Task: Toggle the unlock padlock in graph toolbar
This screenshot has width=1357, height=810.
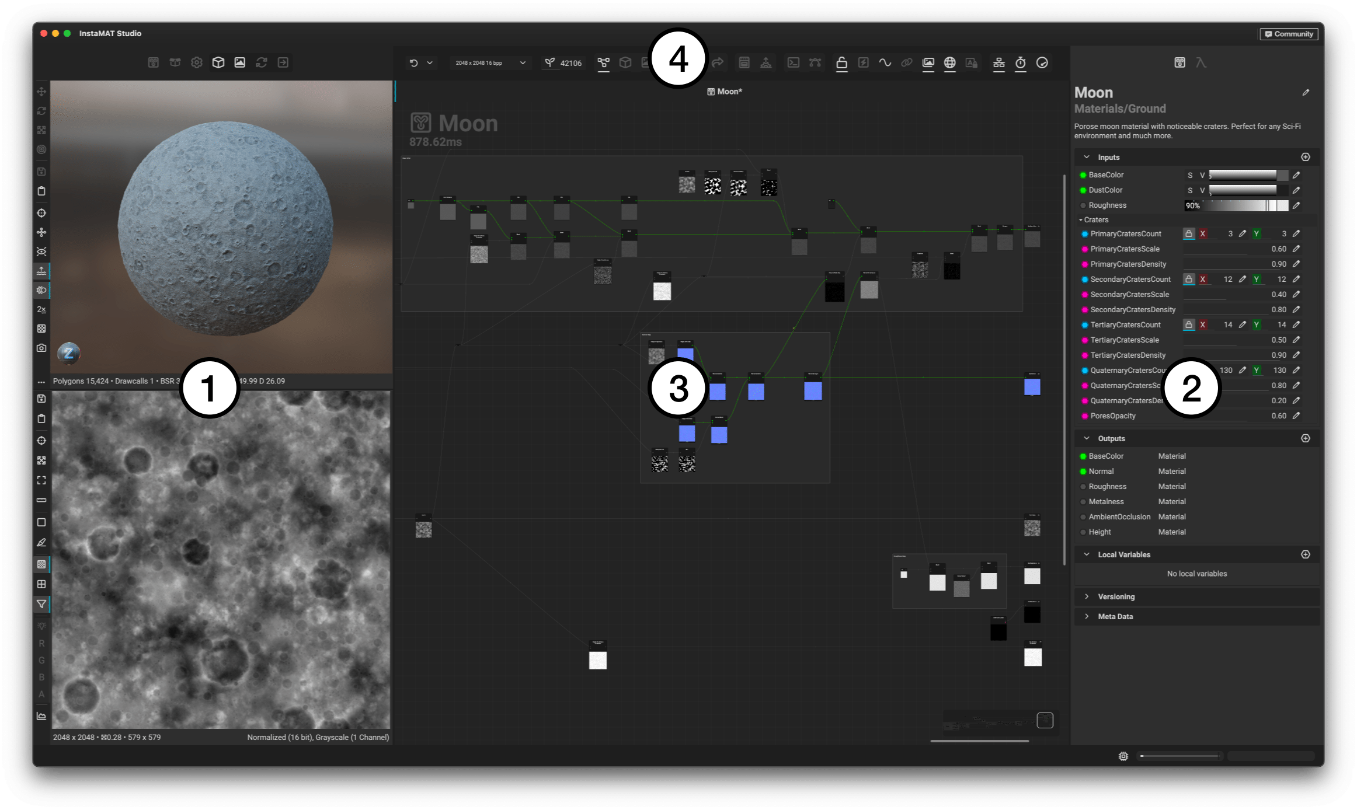Action: point(841,63)
